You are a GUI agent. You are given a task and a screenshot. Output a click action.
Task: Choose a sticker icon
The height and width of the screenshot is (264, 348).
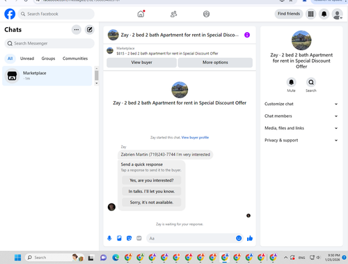[x=129, y=238]
